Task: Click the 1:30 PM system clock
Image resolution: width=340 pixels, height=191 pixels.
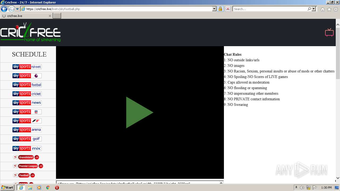Action: point(326,188)
